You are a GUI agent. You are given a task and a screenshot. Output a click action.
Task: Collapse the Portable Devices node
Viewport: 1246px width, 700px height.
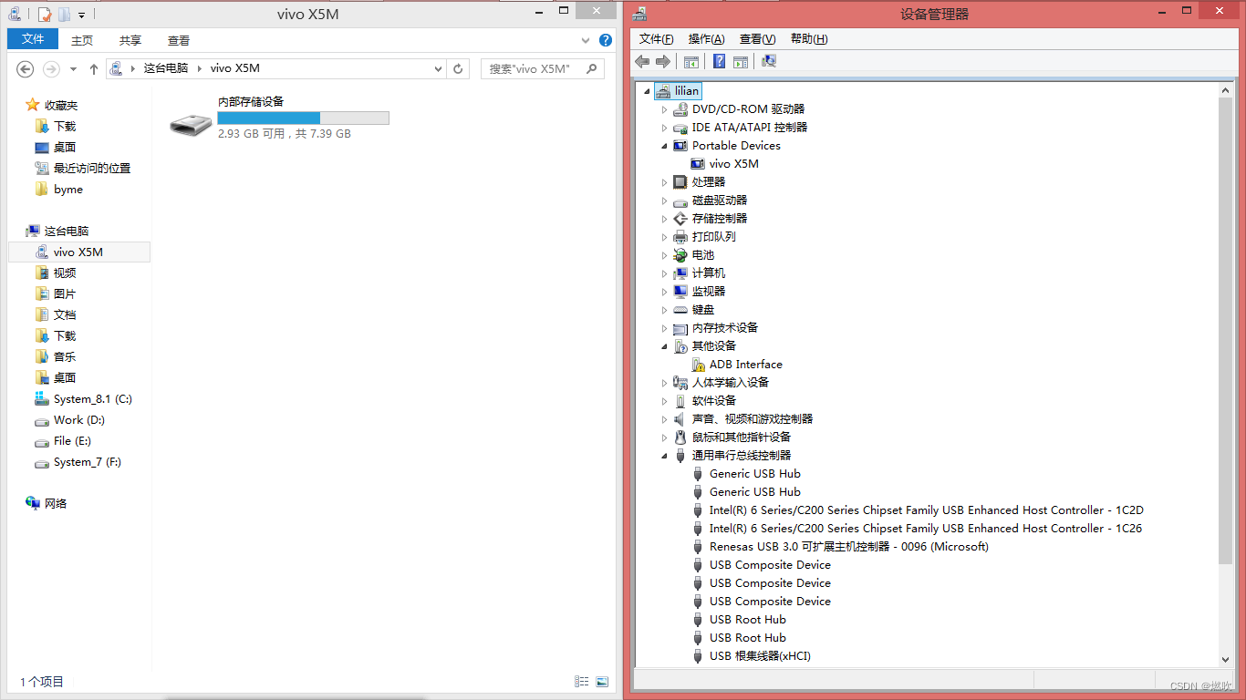664,146
